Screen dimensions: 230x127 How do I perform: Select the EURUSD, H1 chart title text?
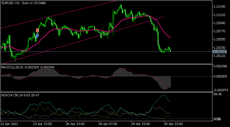click(x=24, y=3)
